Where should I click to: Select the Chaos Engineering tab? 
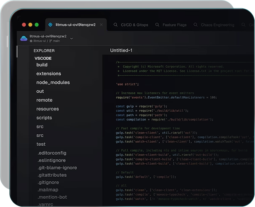click(x=218, y=25)
